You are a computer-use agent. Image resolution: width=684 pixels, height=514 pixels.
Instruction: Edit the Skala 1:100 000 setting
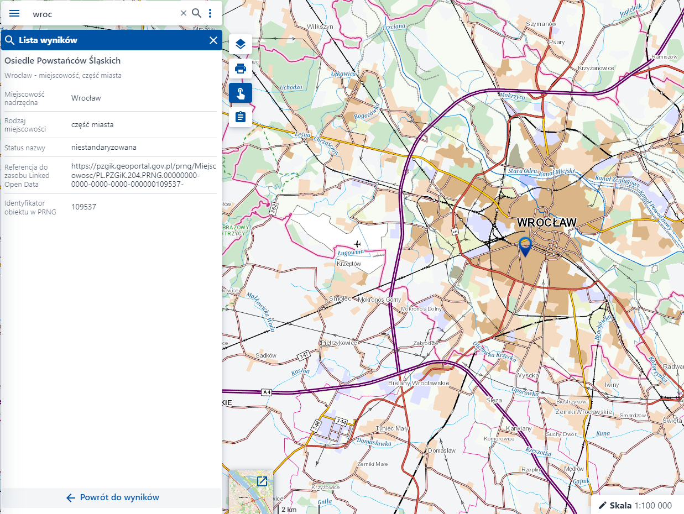pyautogui.click(x=637, y=505)
